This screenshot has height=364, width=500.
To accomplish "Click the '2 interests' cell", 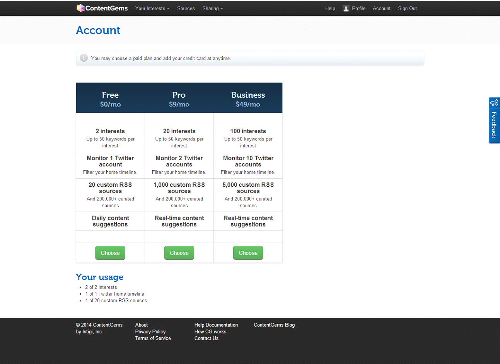I will (110, 138).
